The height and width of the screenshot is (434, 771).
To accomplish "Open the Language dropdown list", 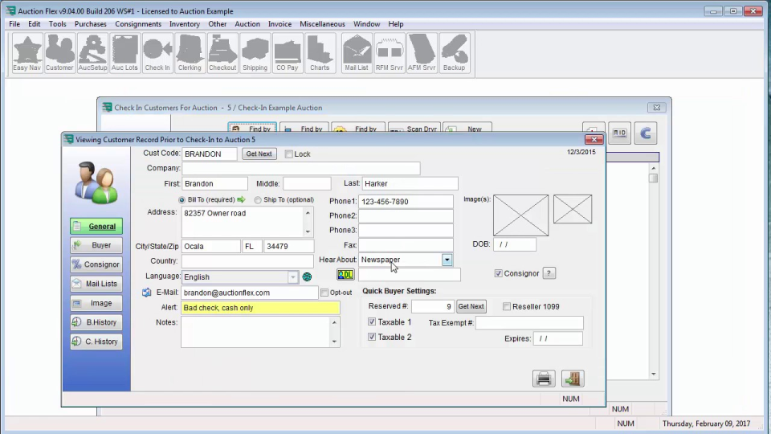I will tap(292, 277).
